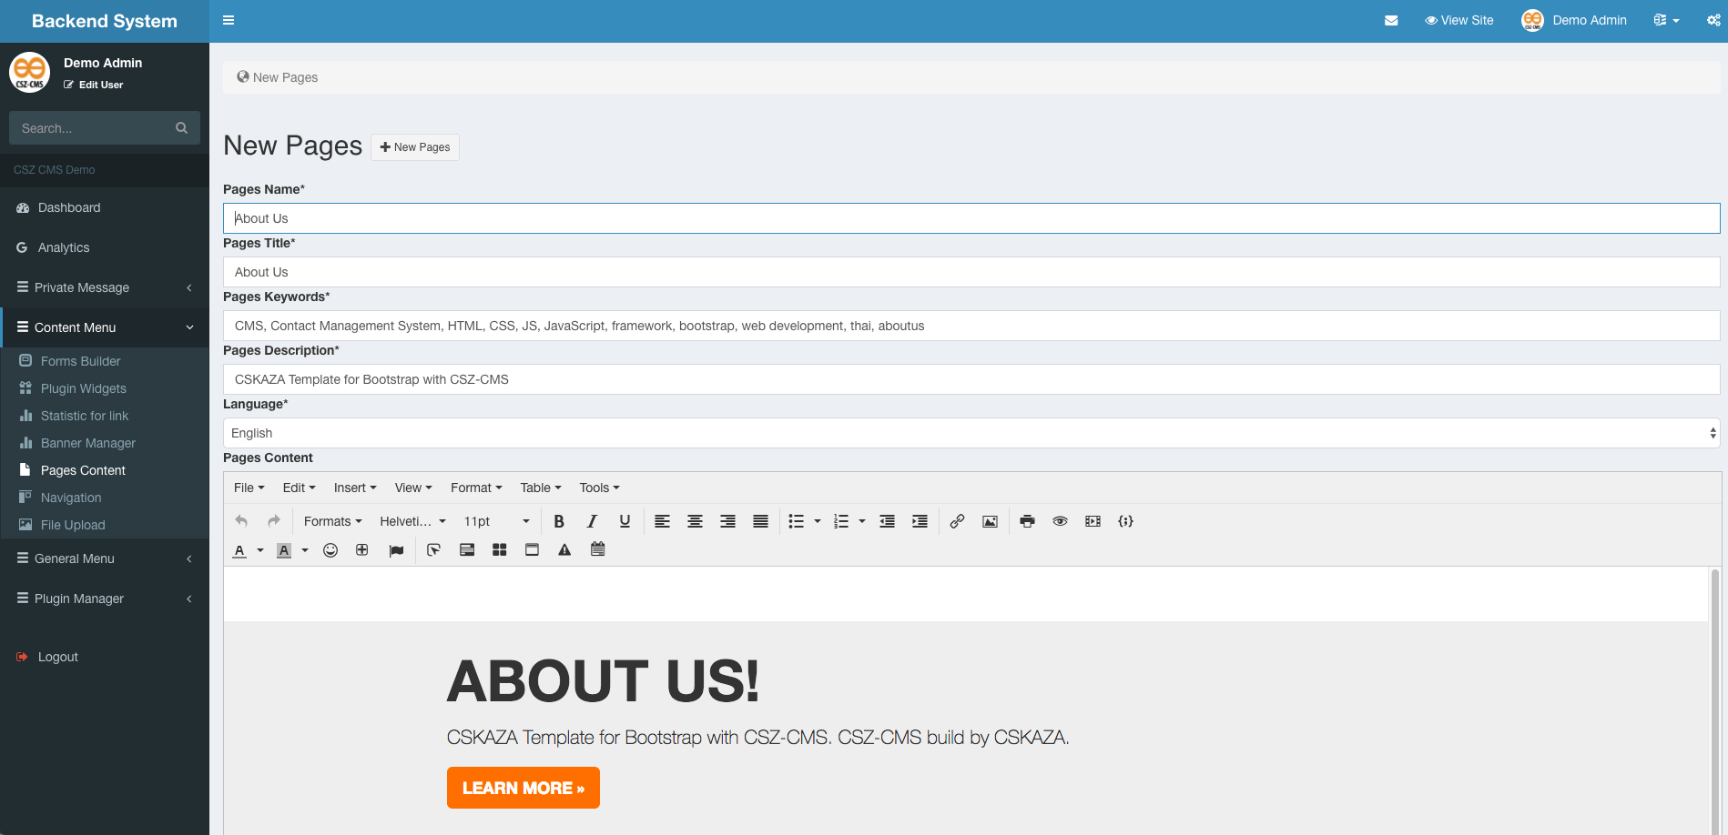Preview the page content with eye icon
Viewport: 1728px width, 835px height.
coord(1060,521)
